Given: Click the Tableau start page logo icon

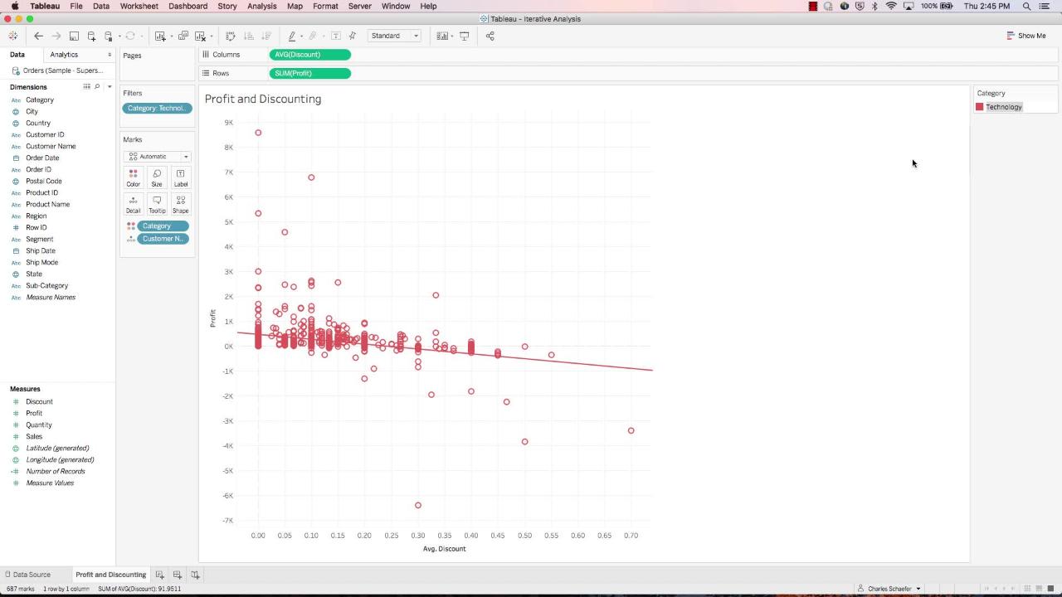Looking at the screenshot, I should (12, 36).
